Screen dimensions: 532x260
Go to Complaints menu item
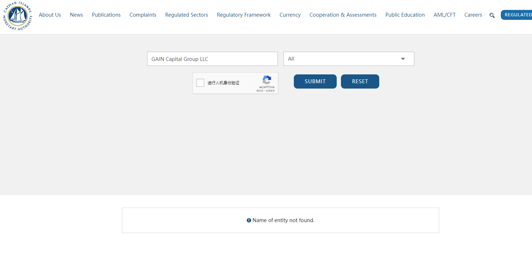tap(143, 15)
